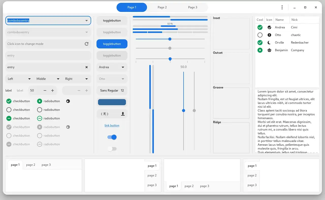Image resolution: width=325 pixels, height=200 pixels.
Task: Switch to Page 3 tab at top
Action: coord(192,7)
